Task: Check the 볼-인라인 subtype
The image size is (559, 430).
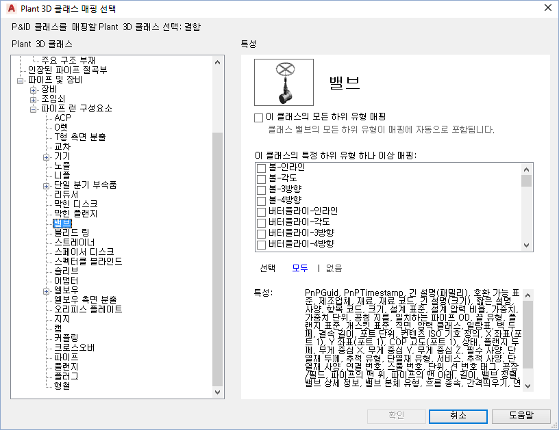Action: point(261,168)
